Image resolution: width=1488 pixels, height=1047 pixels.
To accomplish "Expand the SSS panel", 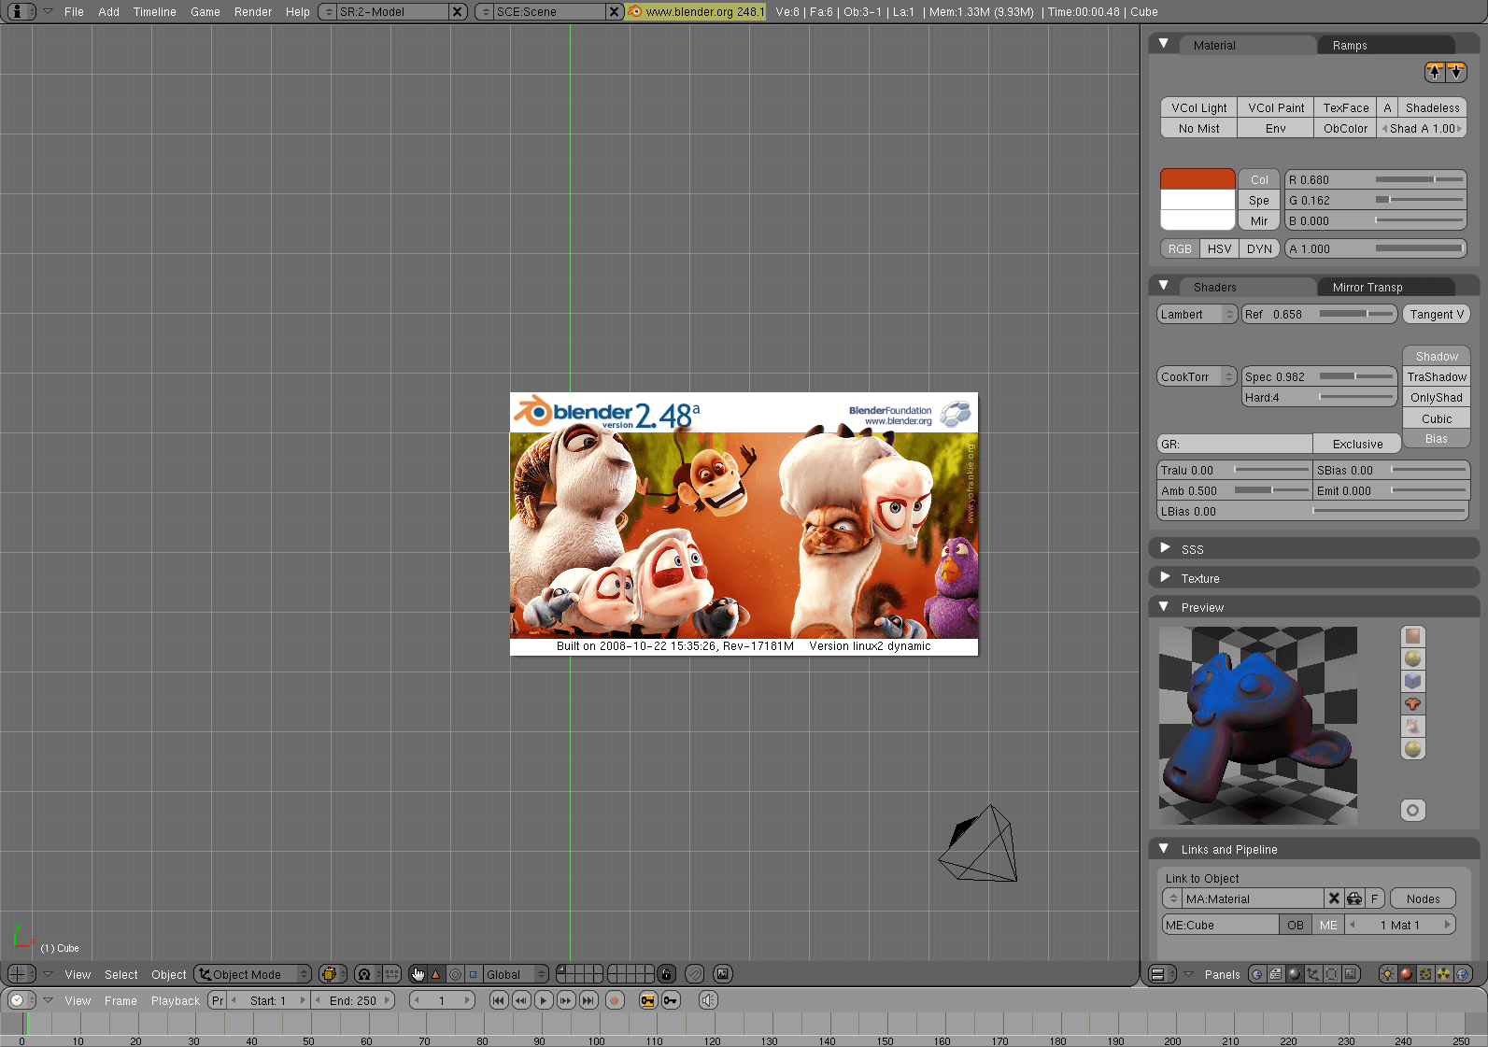I will (x=1165, y=548).
